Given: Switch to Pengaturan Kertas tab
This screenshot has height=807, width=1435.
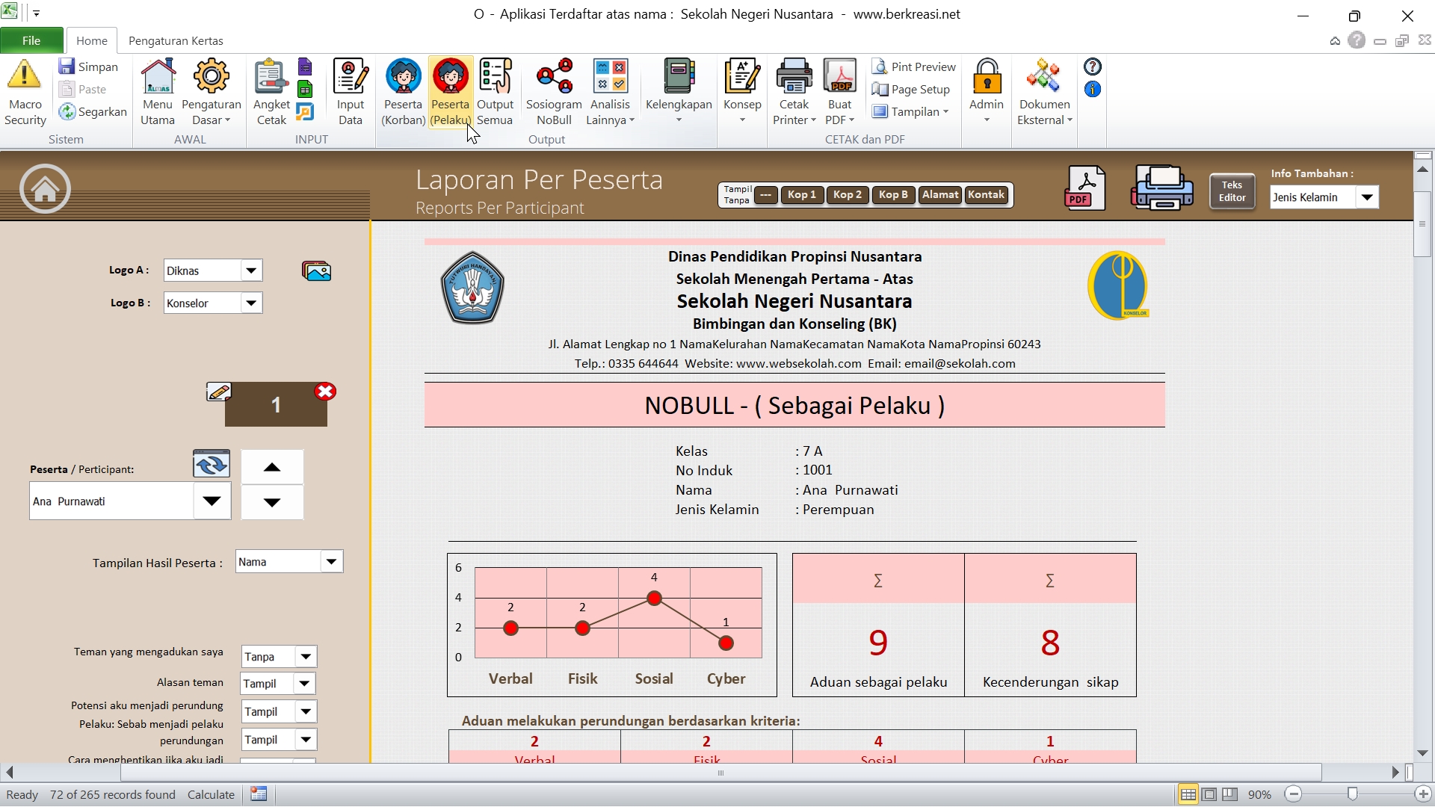Looking at the screenshot, I should [x=176, y=40].
